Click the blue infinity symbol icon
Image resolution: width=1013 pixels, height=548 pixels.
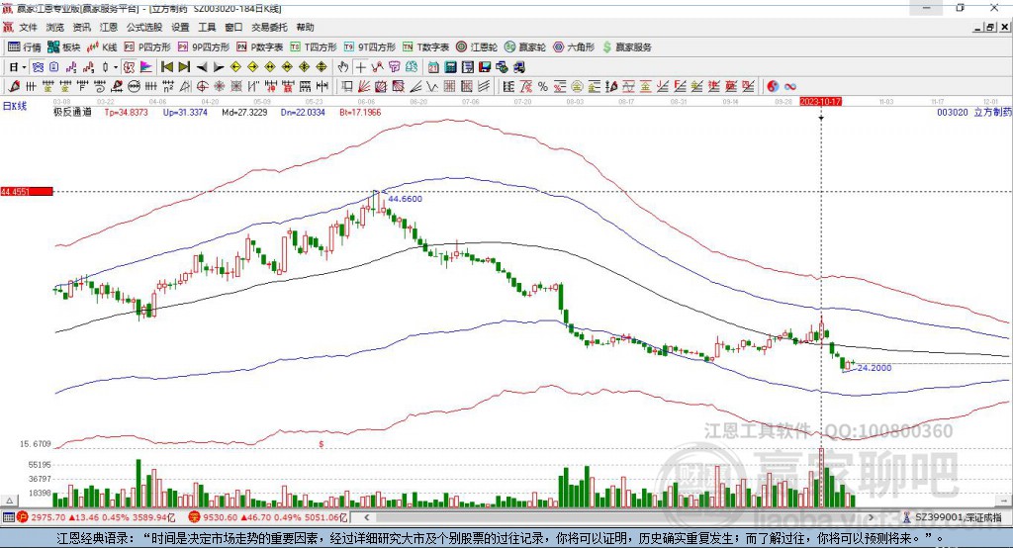pos(790,87)
